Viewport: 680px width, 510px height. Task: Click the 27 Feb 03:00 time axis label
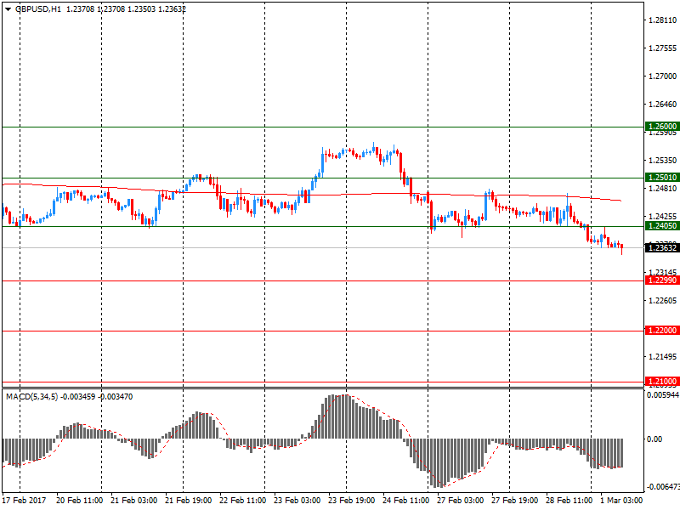[461, 501]
